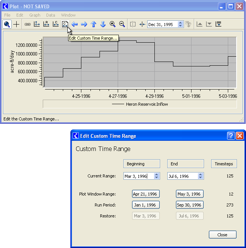Select the crosshair cursor tool
The image size is (246, 248).
(16, 24)
